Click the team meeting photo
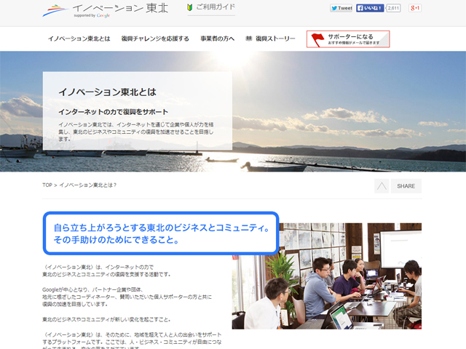Viewport: 466px width, 349px height. [x=326, y=276]
